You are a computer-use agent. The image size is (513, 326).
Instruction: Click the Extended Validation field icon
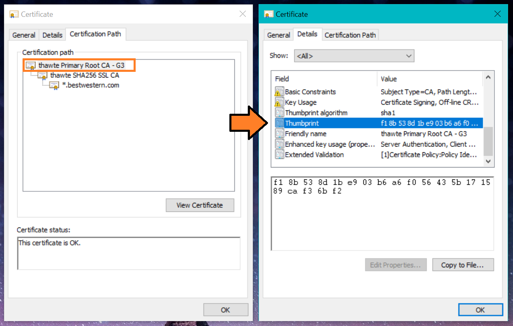[280, 154]
